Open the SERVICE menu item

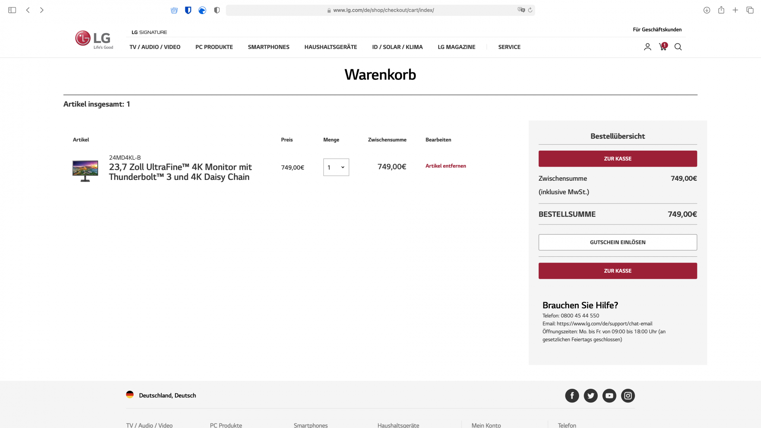click(509, 47)
